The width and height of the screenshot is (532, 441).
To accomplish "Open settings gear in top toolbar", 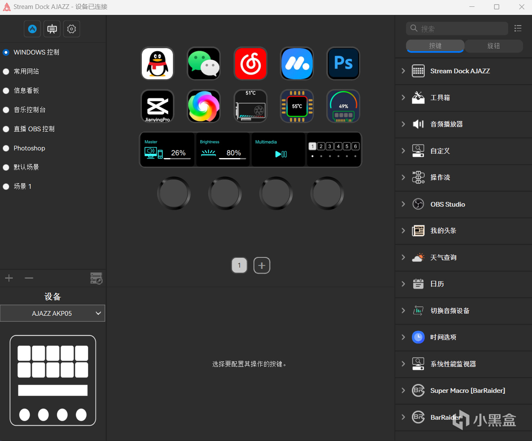I will pos(72,29).
